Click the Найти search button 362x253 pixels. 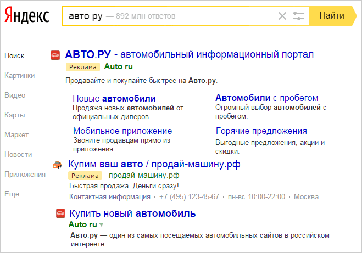[333, 16]
